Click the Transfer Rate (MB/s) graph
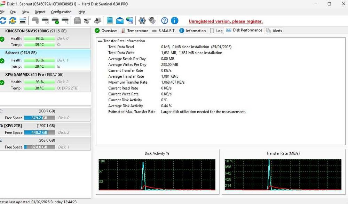 pyautogui.click(x=283, y=175)
